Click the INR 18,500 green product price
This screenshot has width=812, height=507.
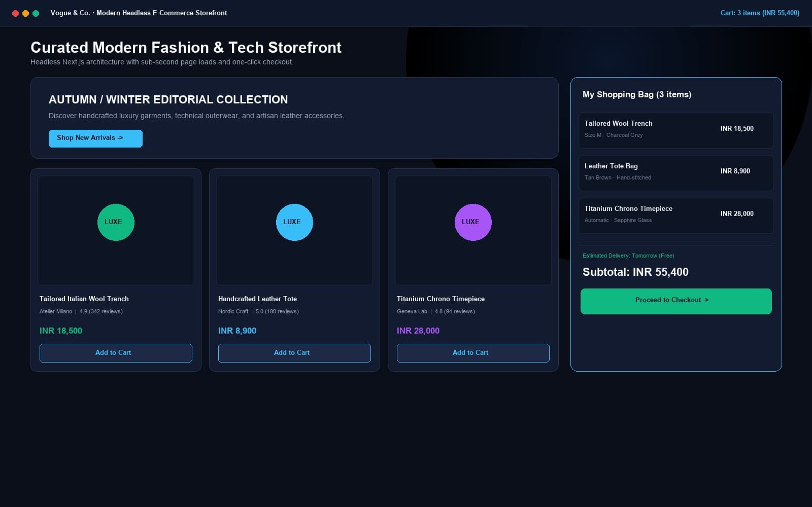[x=61, y=331]
